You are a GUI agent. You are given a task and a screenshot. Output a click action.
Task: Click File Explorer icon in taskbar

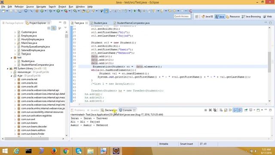[x=91, y=151]
